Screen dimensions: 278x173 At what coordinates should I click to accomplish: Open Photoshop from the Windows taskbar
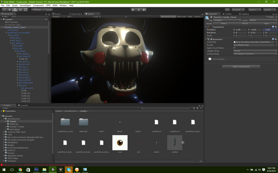pyautogui.click(x=36, y=170)
